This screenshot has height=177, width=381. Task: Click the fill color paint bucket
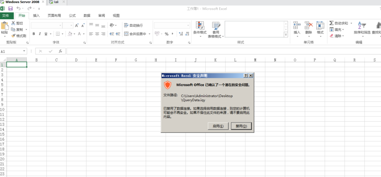point(70,34)
